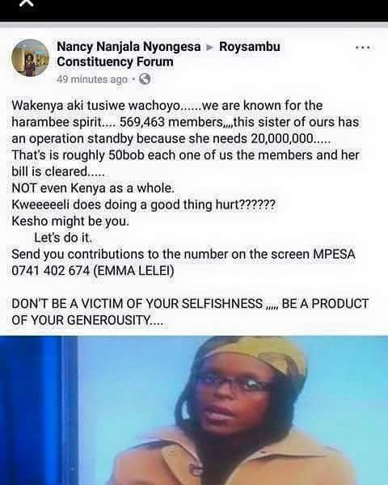Screen dimensions: 388x485
Task: Click the opening line Wakenya aki tusiwe wachoyo
Action: point(96,106)
